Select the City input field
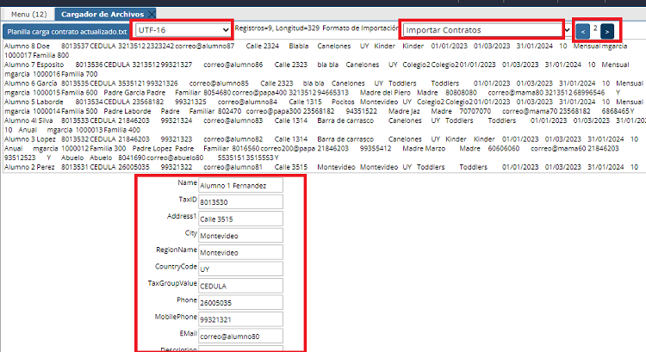This screenshot has width=646, height=352. (240, 235)
